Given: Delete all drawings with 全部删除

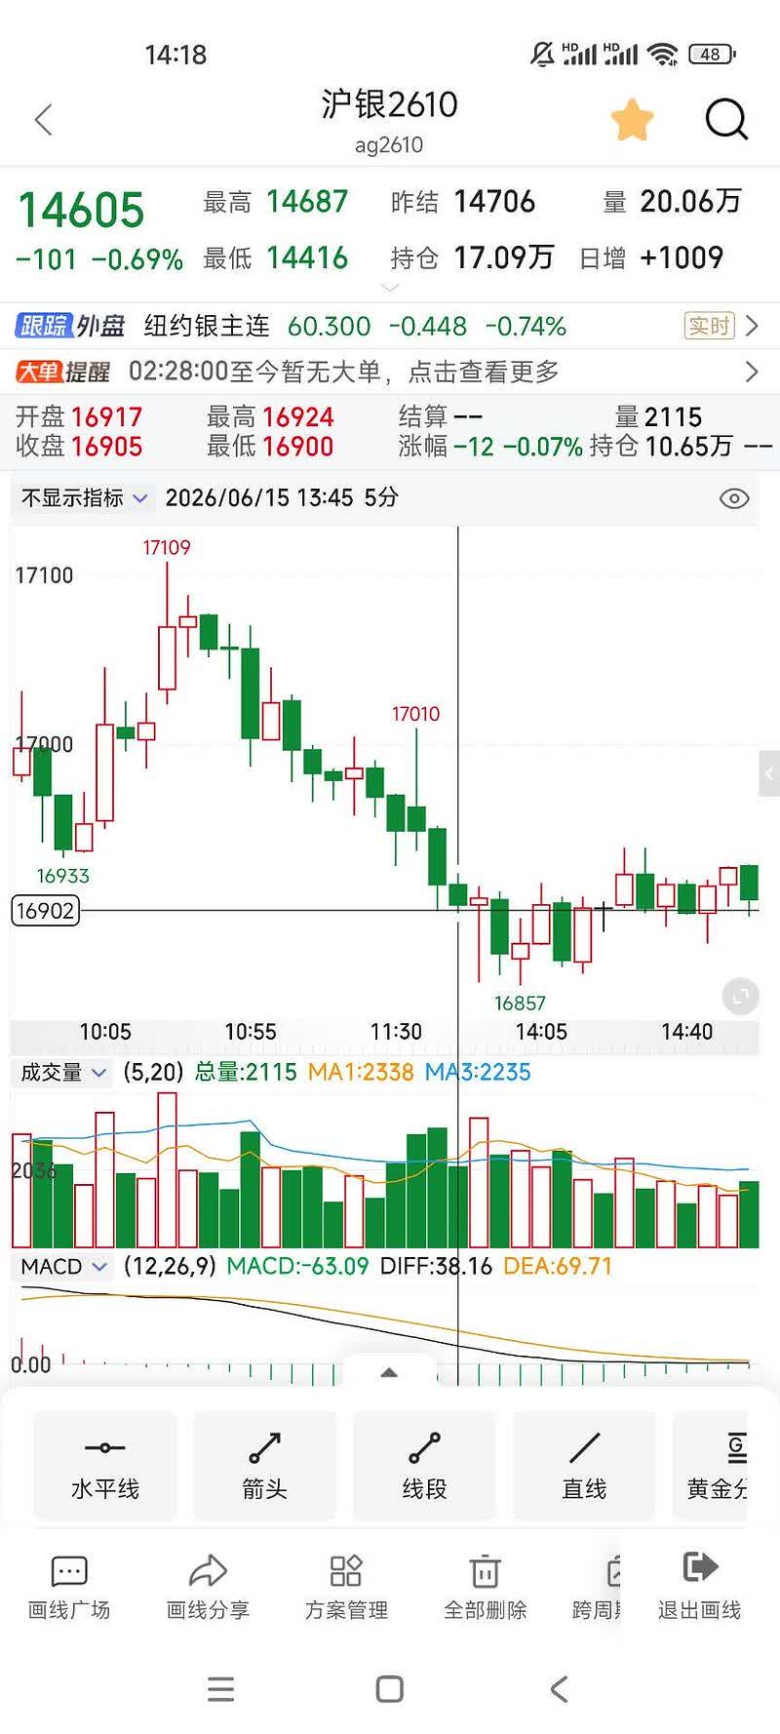Looking at the screenshot, I should [x=485, y=1589].
